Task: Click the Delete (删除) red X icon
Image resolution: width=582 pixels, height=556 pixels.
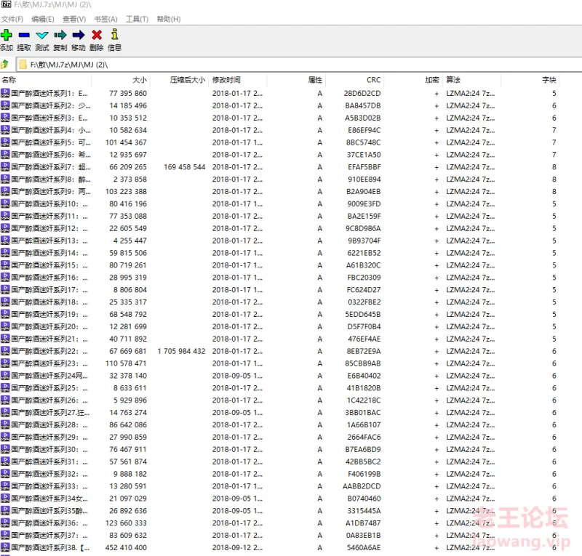Action: [96, 35]
